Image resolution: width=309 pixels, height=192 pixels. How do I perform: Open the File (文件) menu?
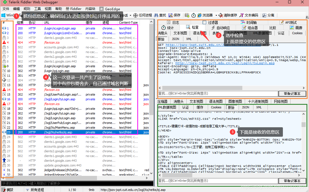tap(6, 9)
